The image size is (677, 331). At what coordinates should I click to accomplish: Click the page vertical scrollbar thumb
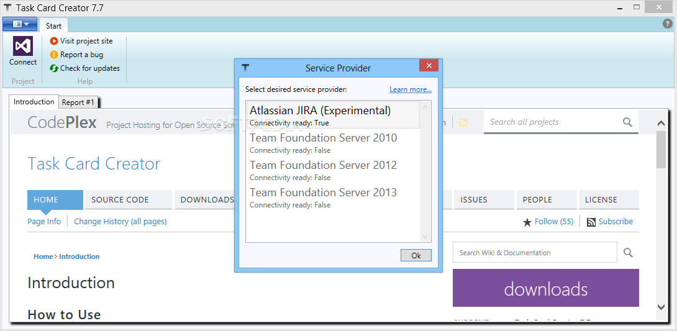[x=661, y=149]
